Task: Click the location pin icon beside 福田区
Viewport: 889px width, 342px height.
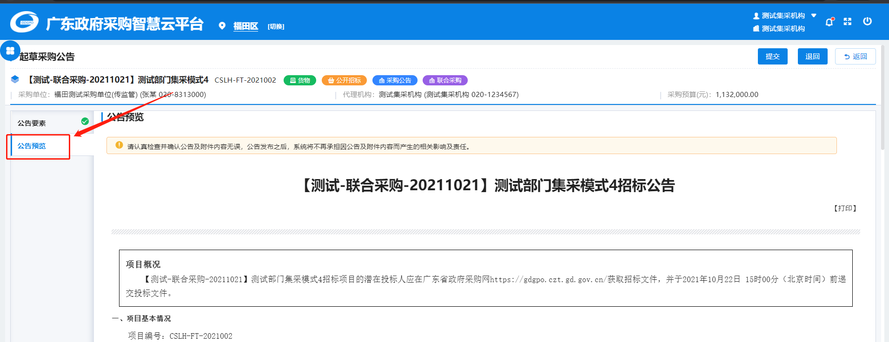Action: pos(222,26)
